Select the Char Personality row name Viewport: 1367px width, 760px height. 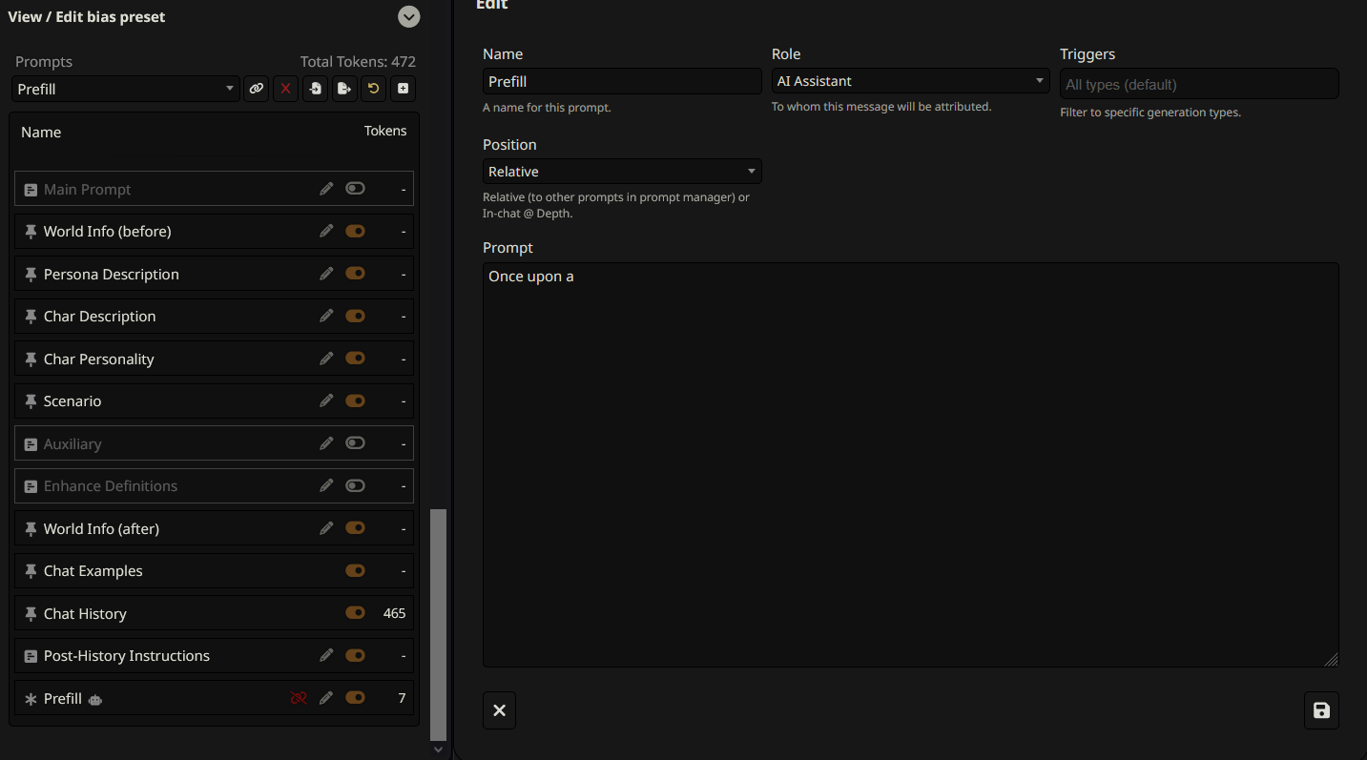[98, 359]
